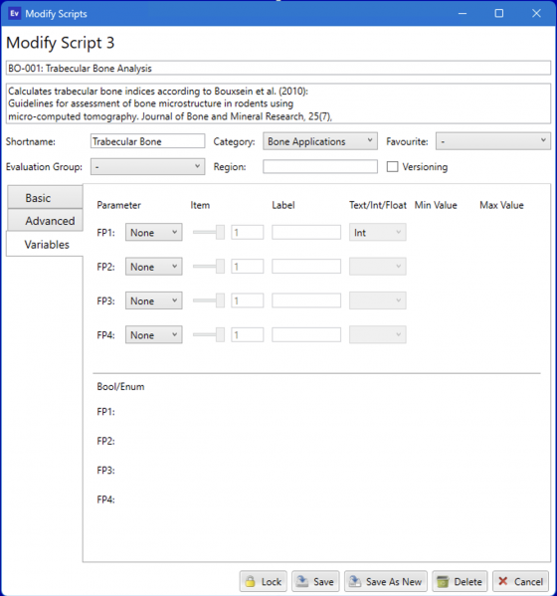Click the FP1 Item number field

click(248, 232)
